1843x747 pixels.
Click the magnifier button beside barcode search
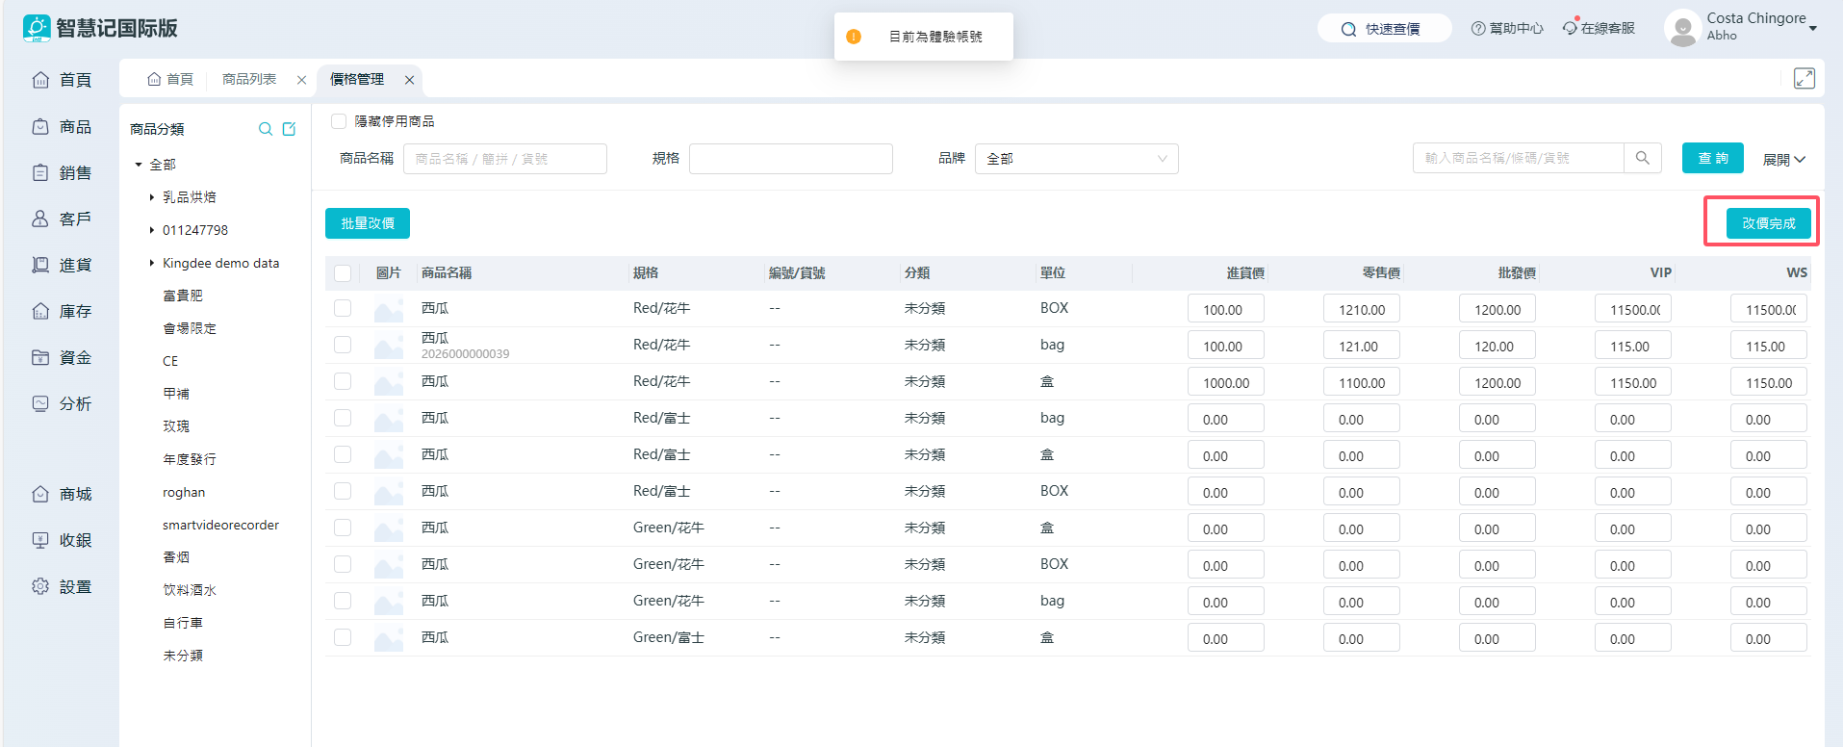[x=1642, y=158]
